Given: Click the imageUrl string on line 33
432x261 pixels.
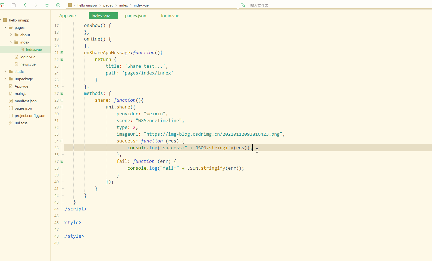Looking at the screenshot, I should [213, 134].
